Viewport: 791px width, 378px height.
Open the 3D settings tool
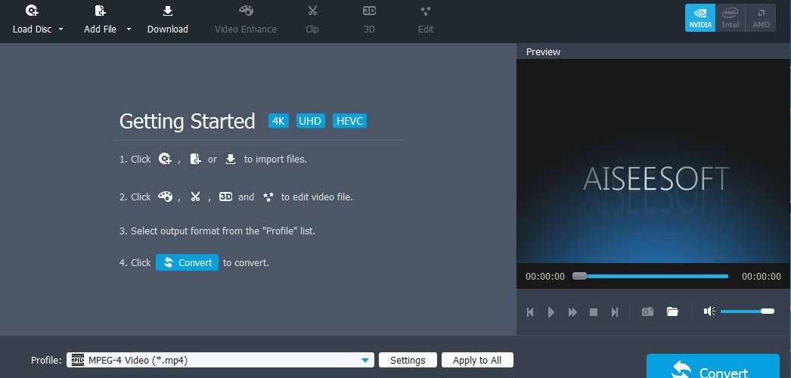pos(369,20)
